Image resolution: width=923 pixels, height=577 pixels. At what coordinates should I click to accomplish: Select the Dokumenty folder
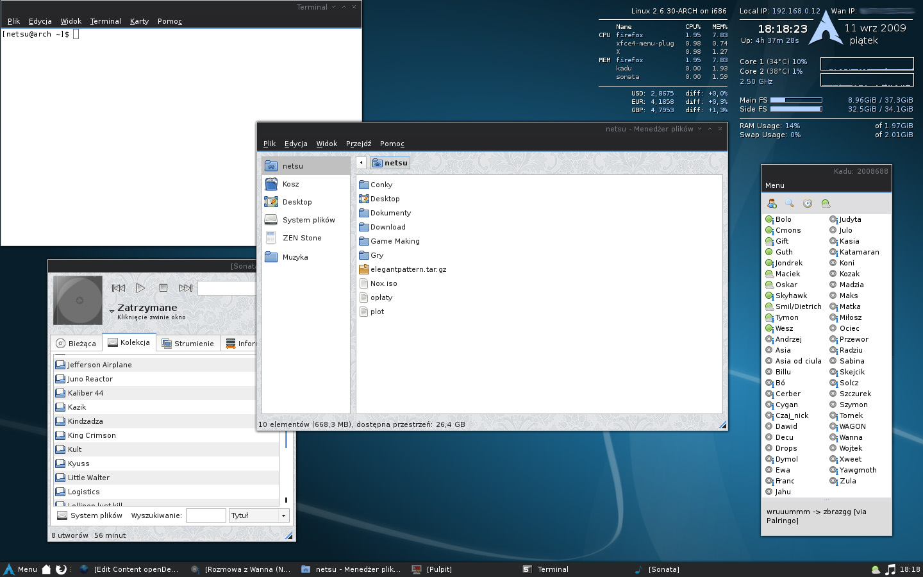385,213
